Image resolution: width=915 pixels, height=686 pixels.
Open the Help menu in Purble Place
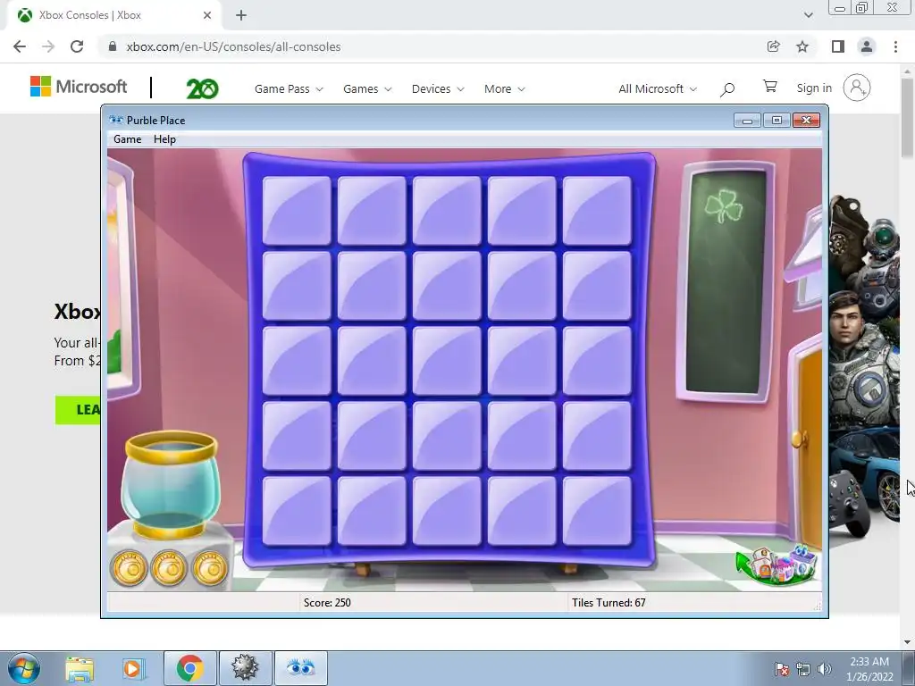coord(164,139)
